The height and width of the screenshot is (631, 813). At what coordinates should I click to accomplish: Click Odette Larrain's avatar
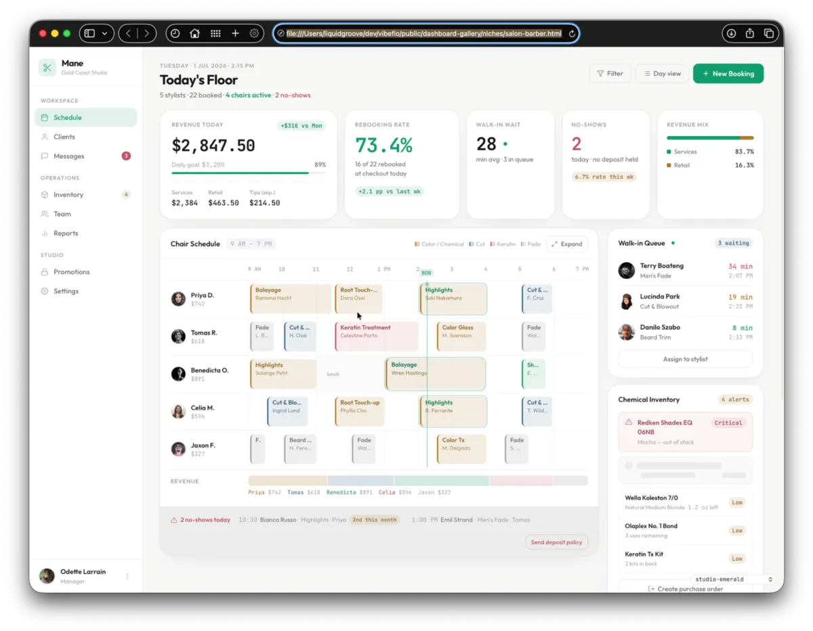(x=47, y=576)
